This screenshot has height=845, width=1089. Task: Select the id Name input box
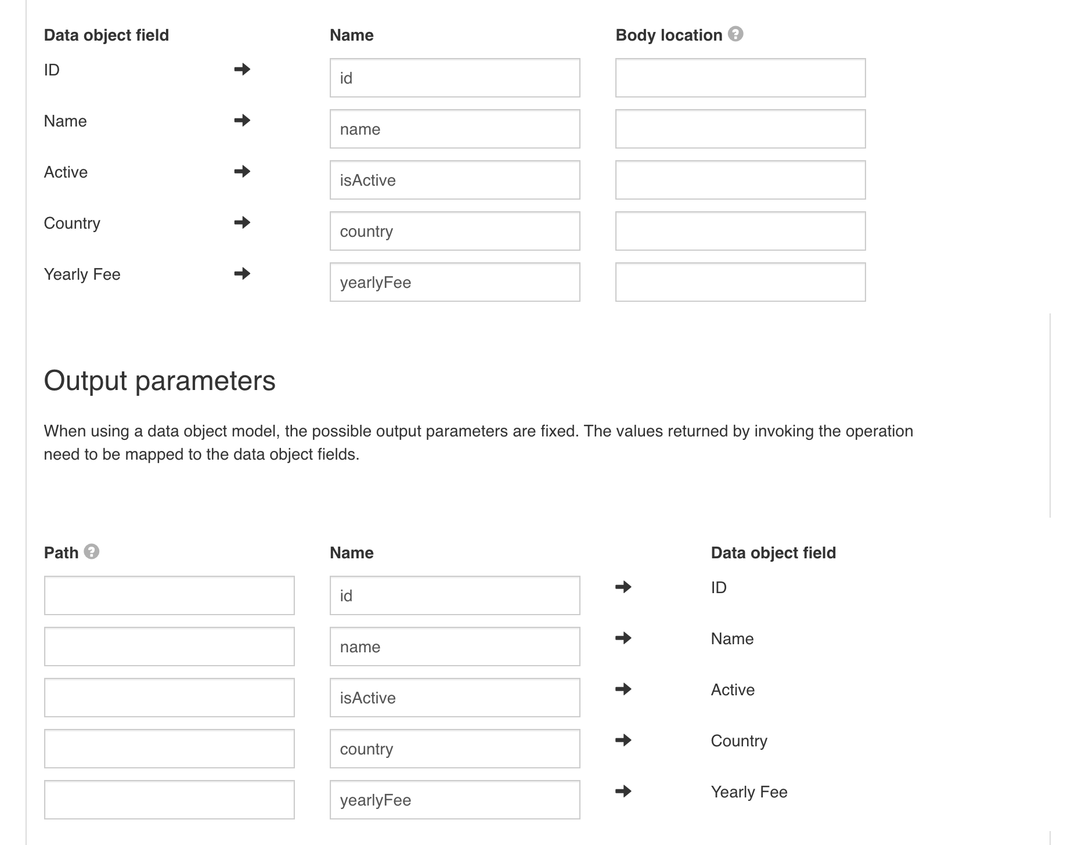click(x=455, y=77)
